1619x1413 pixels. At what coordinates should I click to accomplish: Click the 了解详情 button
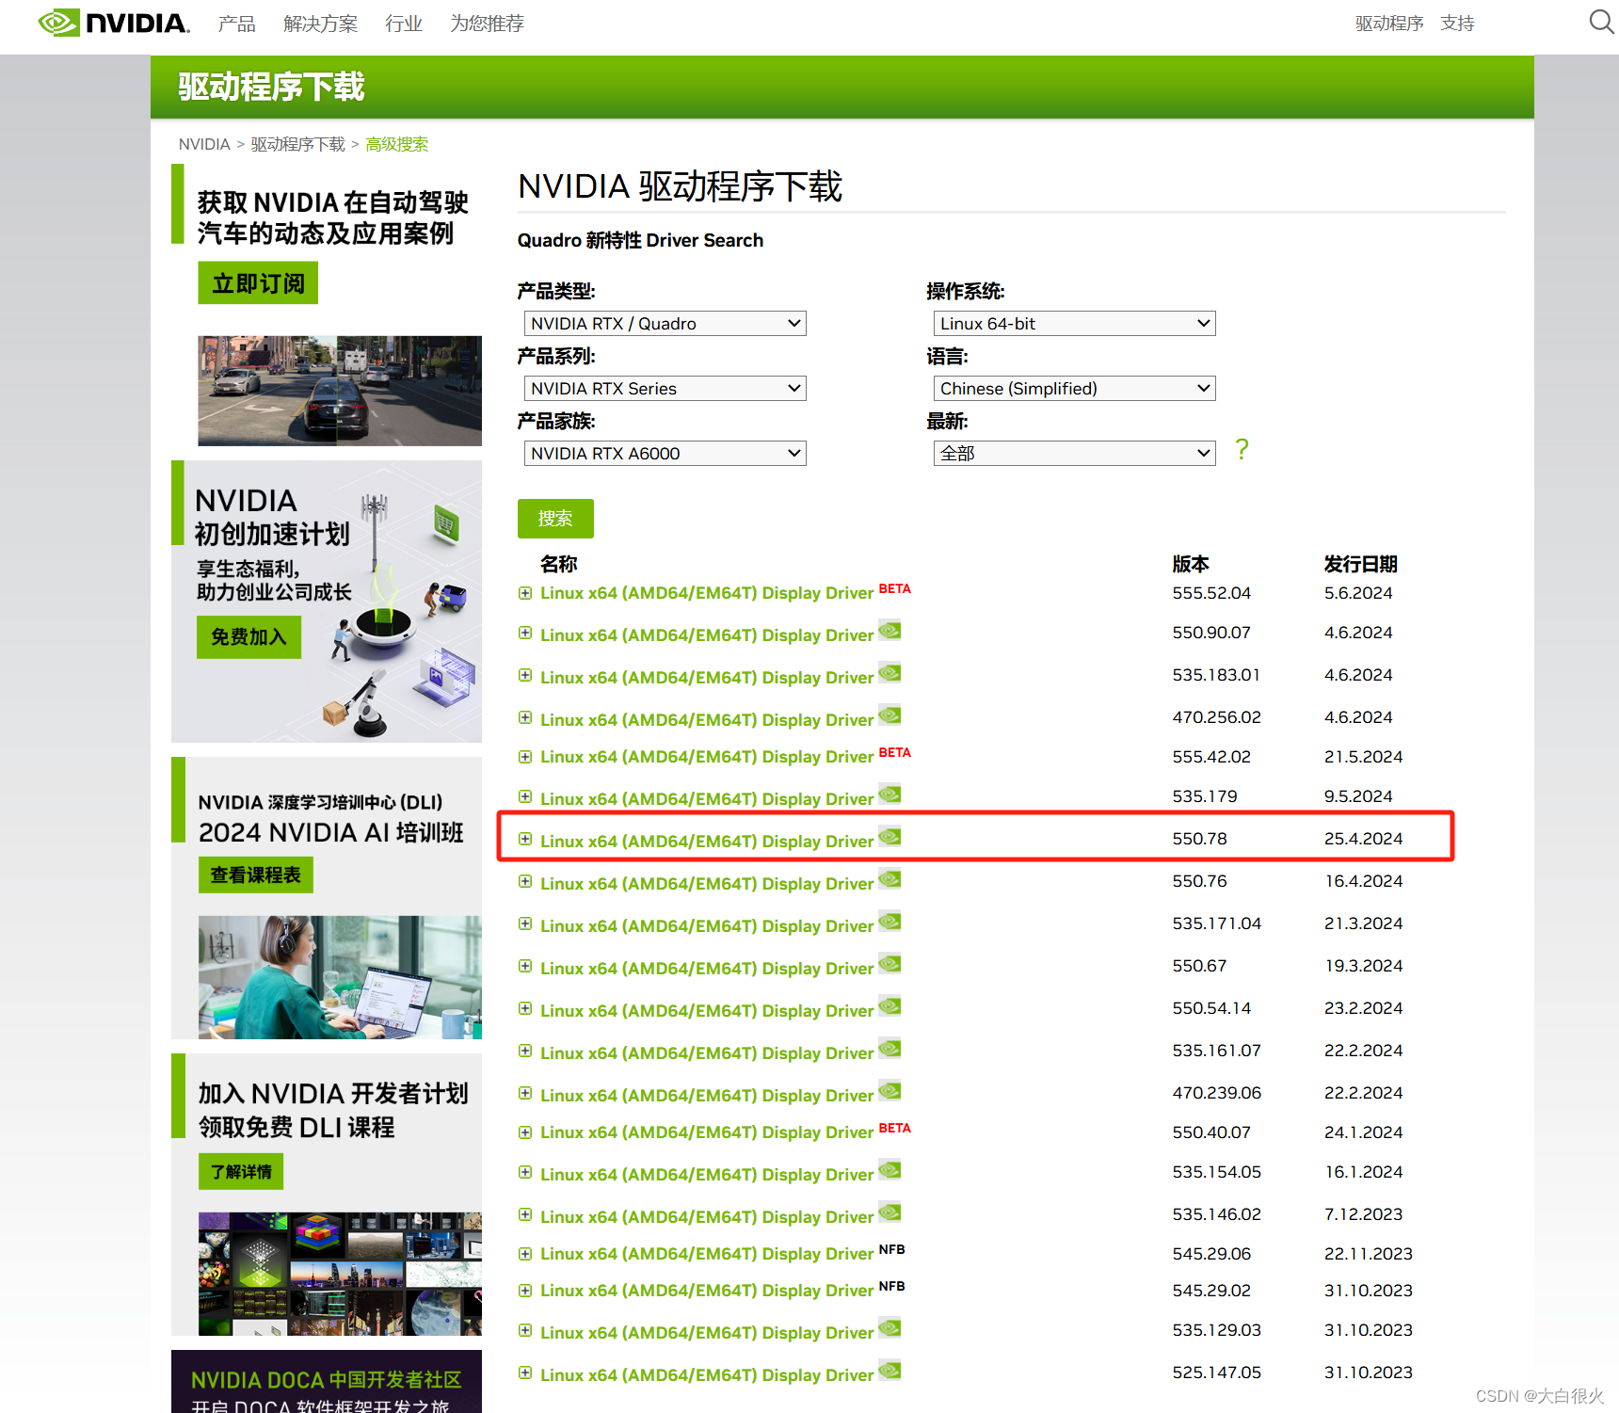click(241, 1172)
